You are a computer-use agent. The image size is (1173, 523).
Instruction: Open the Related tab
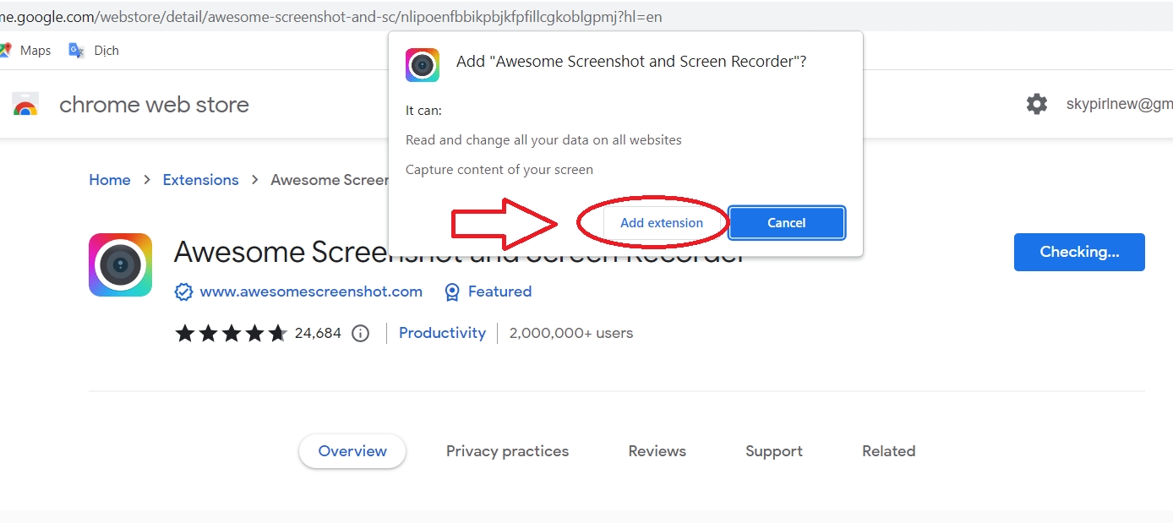click(x=888, y=451)
